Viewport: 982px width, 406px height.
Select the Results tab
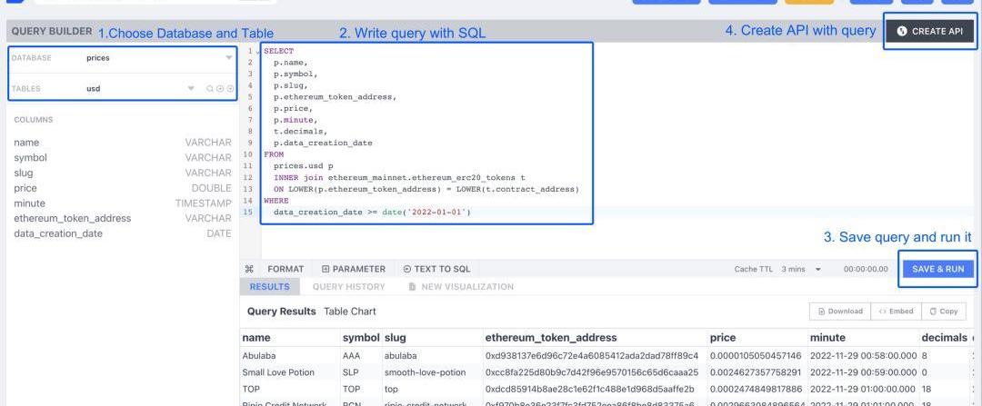point(269,286)
